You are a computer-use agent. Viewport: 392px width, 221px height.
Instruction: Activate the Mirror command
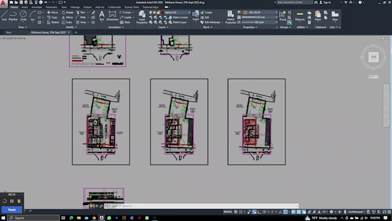(67, 17)
